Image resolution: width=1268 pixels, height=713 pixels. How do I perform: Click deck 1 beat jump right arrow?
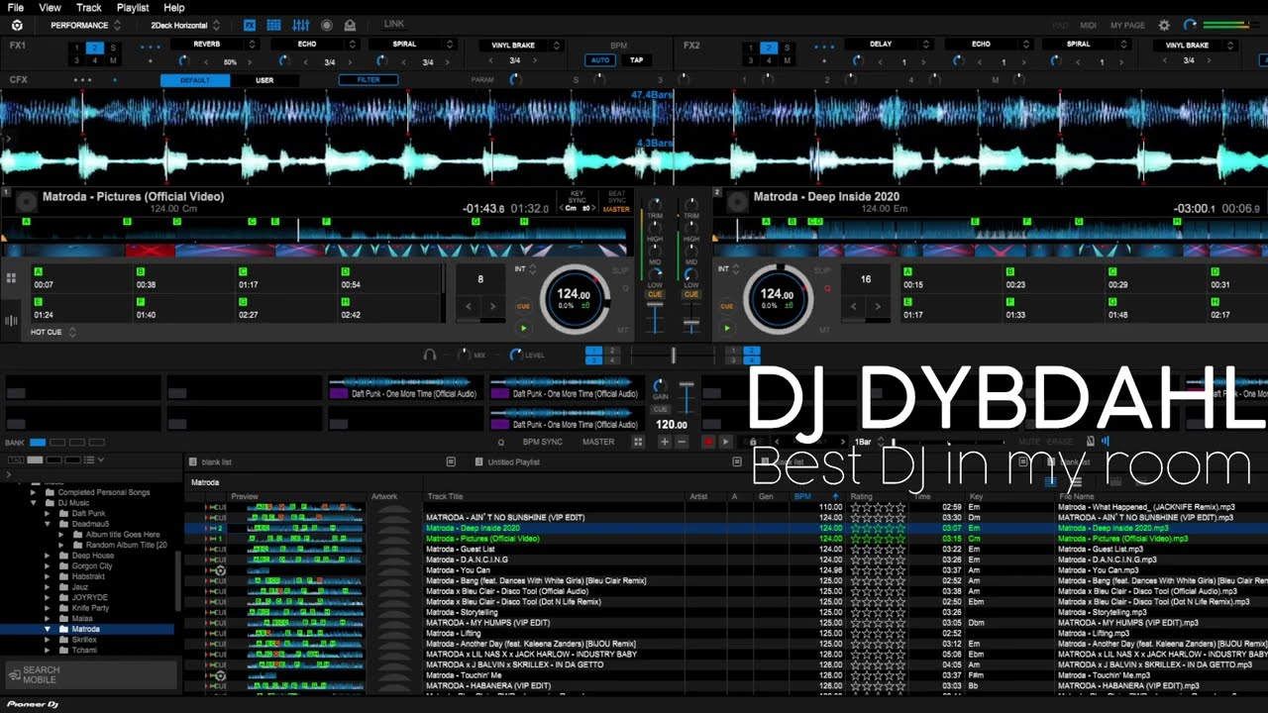(492, 307)
